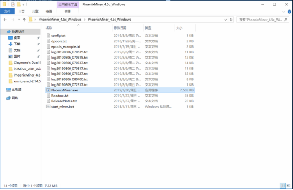Select the log20190806_075227.txt file icon
This screenshot has width=293, height=190.
48,74
